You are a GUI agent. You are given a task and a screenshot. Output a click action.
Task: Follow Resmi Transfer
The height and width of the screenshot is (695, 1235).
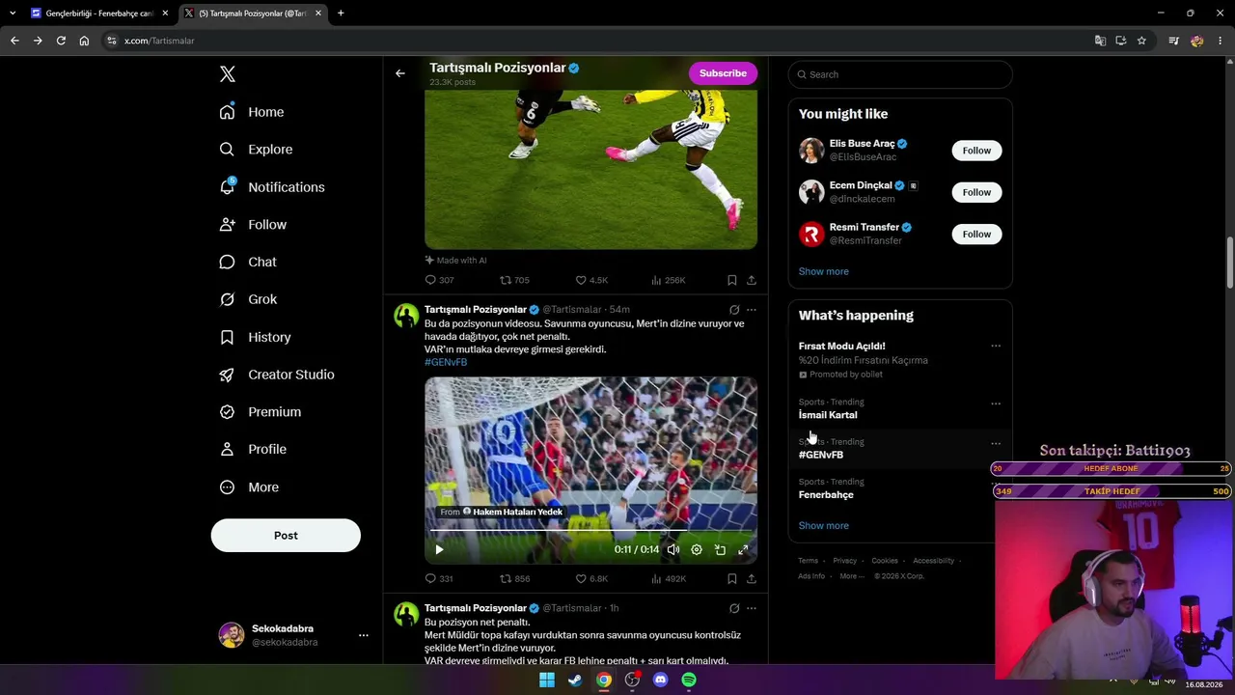[x=976, y=234]
